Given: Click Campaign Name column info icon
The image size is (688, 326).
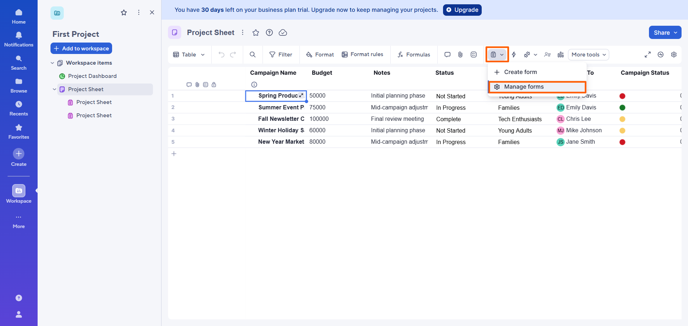Looking at the screenshot, I should (x=254, y=85).
